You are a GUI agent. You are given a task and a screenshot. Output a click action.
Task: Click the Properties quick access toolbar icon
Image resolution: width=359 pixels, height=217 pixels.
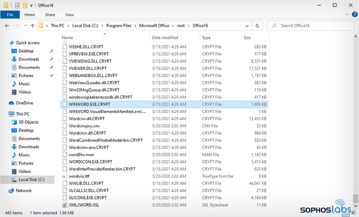coord(17,5)
